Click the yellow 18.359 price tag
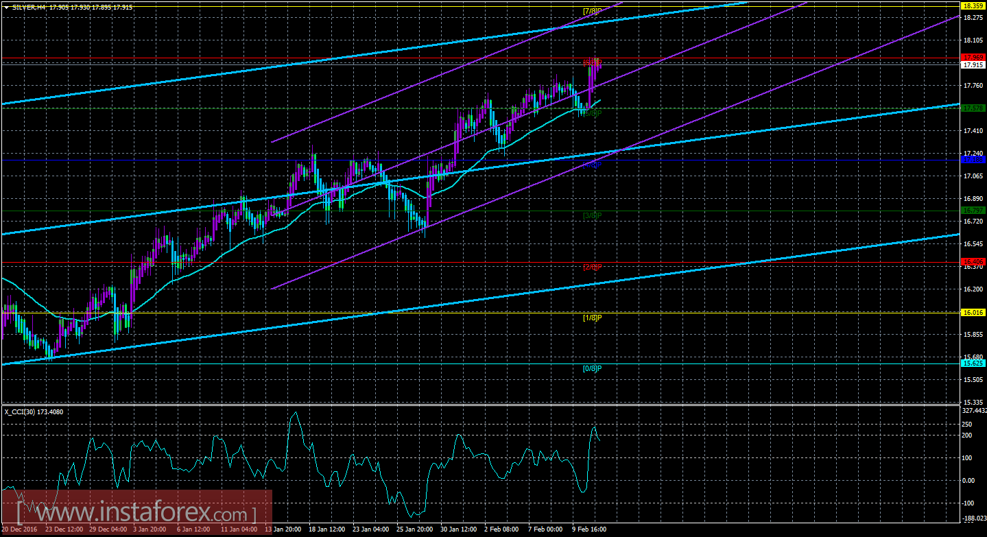This screenshot has width=987, height=537. pyautogui.click(x=973, y=5)
